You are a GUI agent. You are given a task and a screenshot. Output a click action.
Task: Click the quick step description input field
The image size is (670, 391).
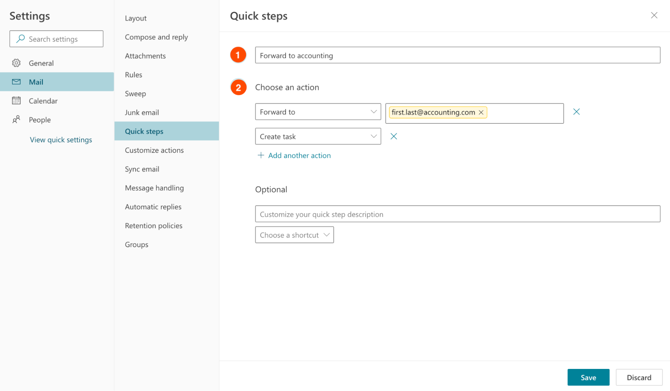click(x=458, y=214)
